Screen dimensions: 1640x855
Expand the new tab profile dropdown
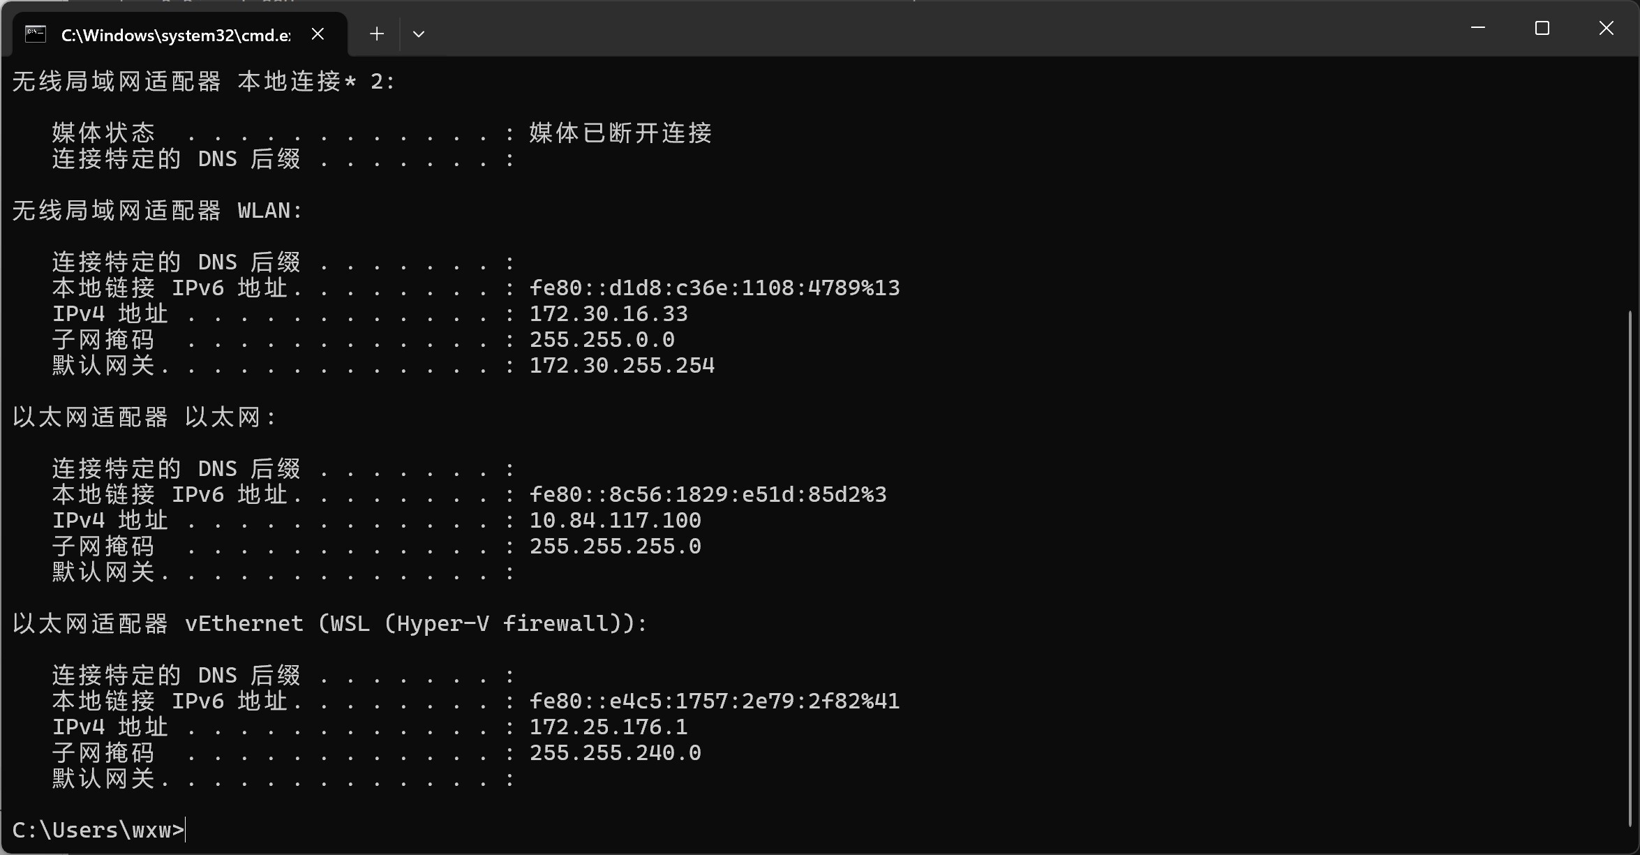[x=419, y=34]
